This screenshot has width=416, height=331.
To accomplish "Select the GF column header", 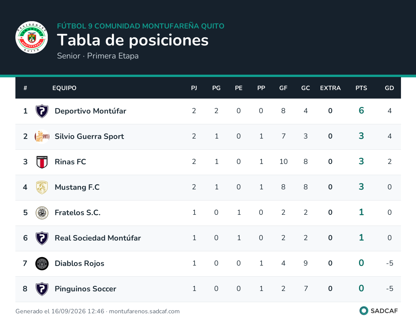I will coord(283,88).
